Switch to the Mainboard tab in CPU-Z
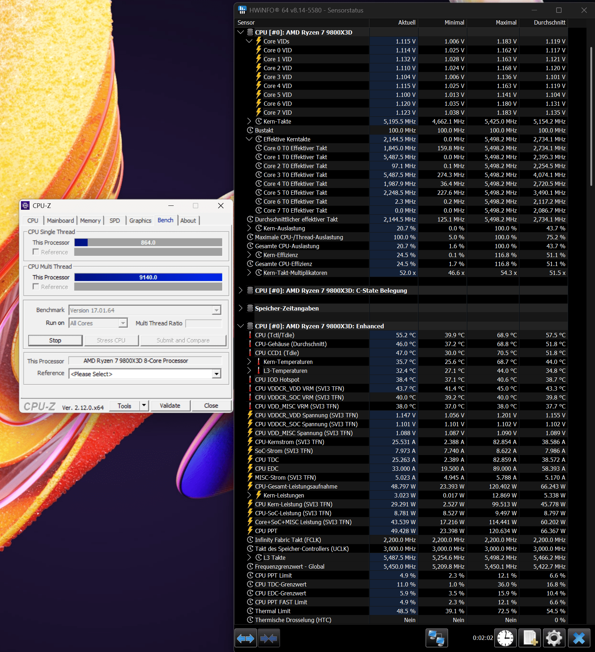Screen dimensions: 595x652 60,220
